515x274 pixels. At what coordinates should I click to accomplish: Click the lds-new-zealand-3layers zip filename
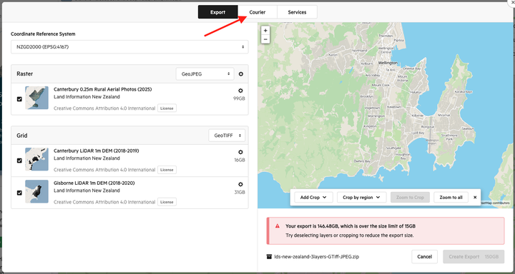click(x=317, y=257)
